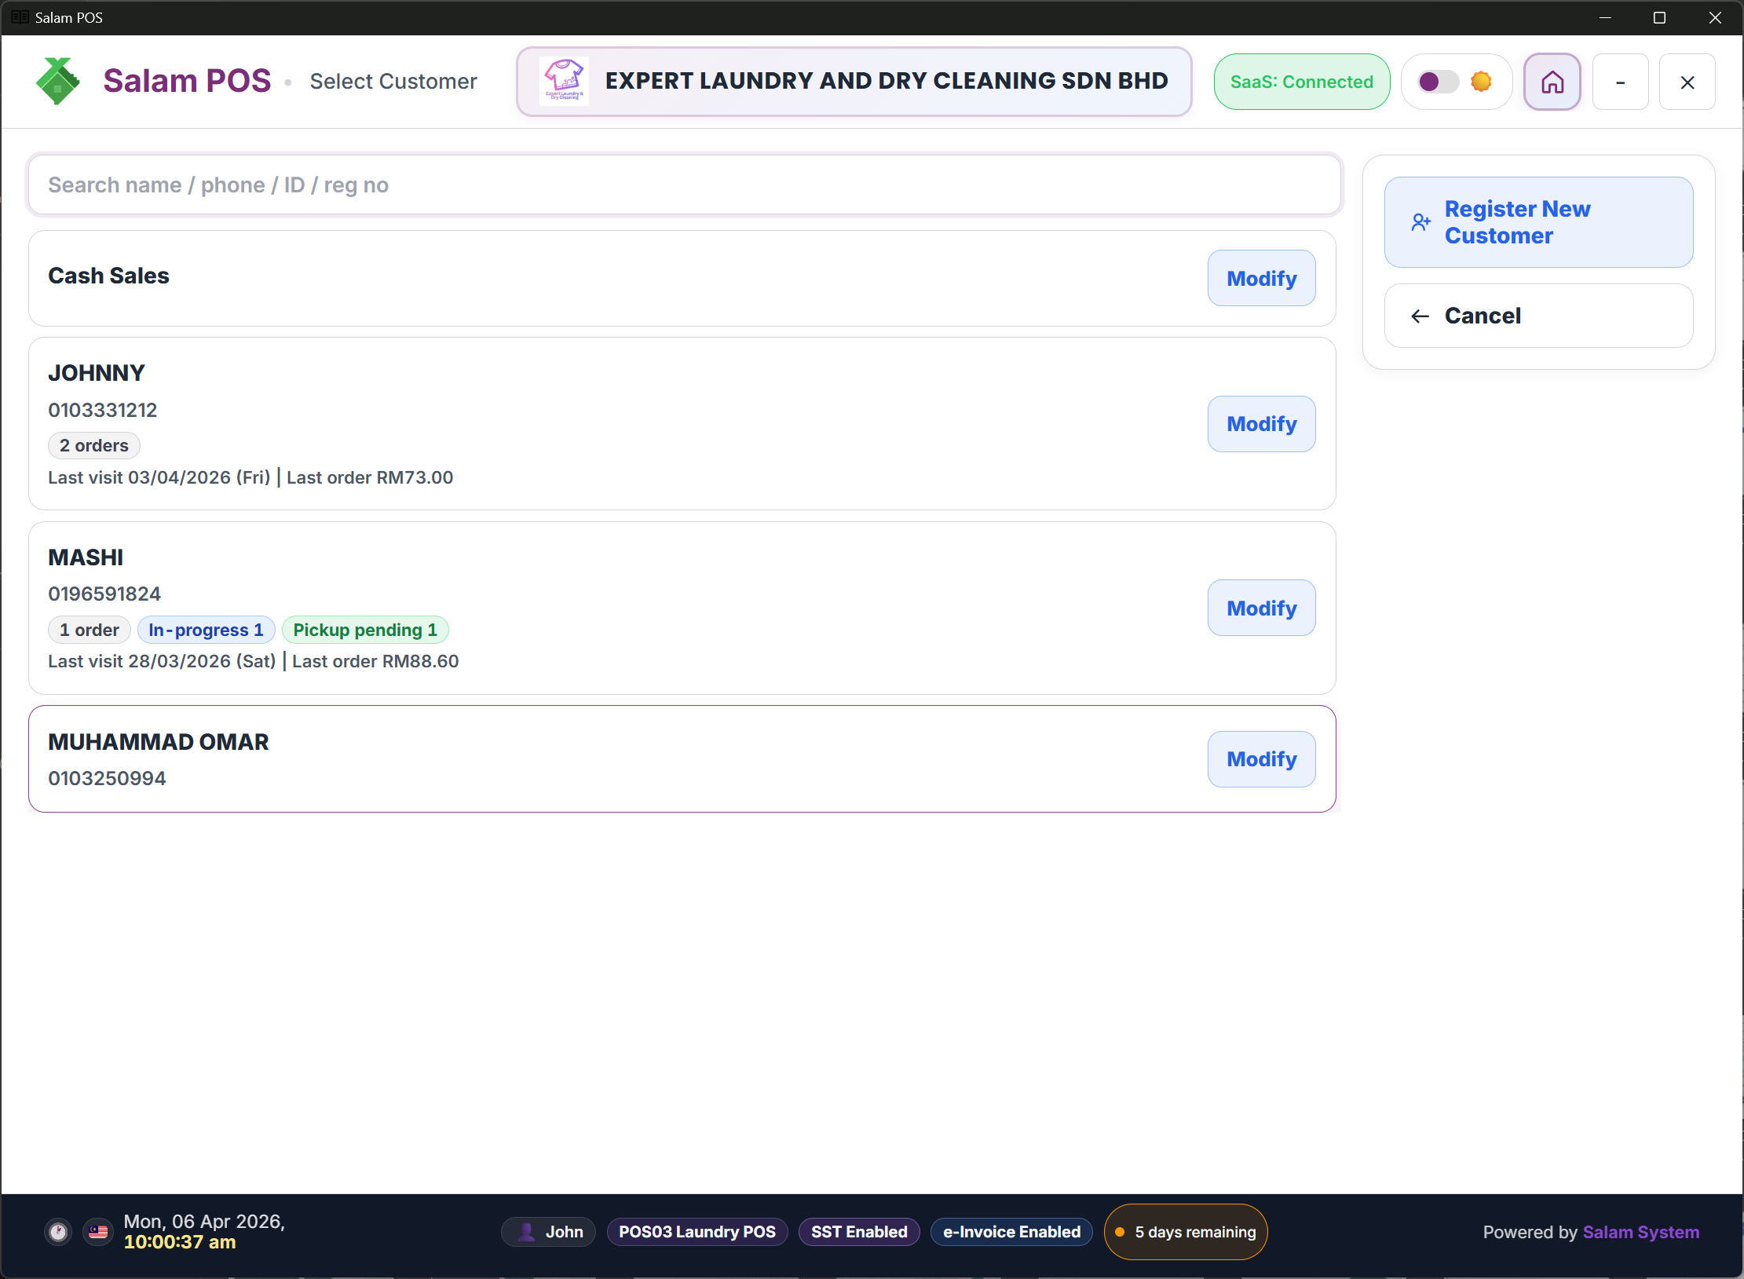Screen dimensions: 1744x1279
Task: Modify the MUHAMMAD OMAR customer record
Action: point(1261,759)
